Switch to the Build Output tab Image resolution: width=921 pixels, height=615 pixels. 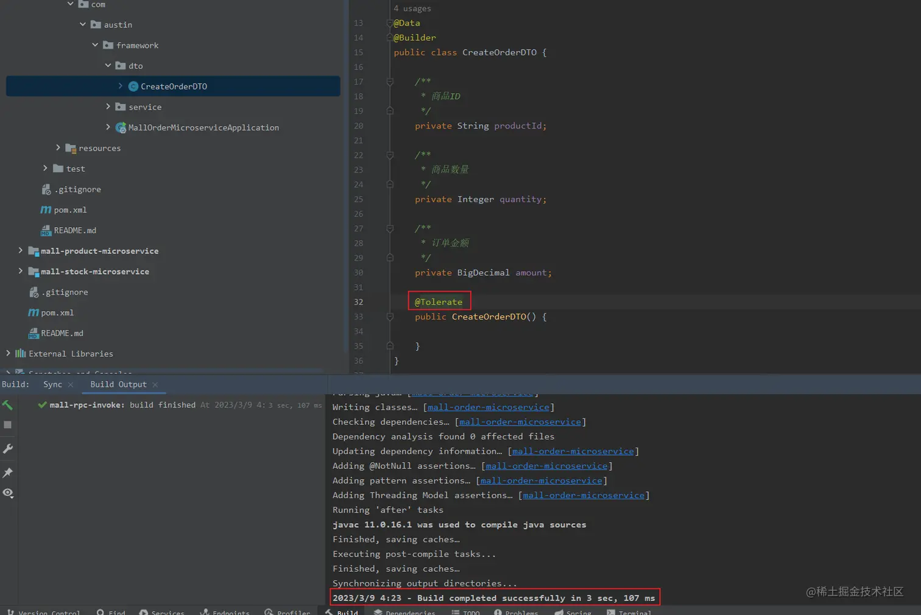[x=119, y=385]
